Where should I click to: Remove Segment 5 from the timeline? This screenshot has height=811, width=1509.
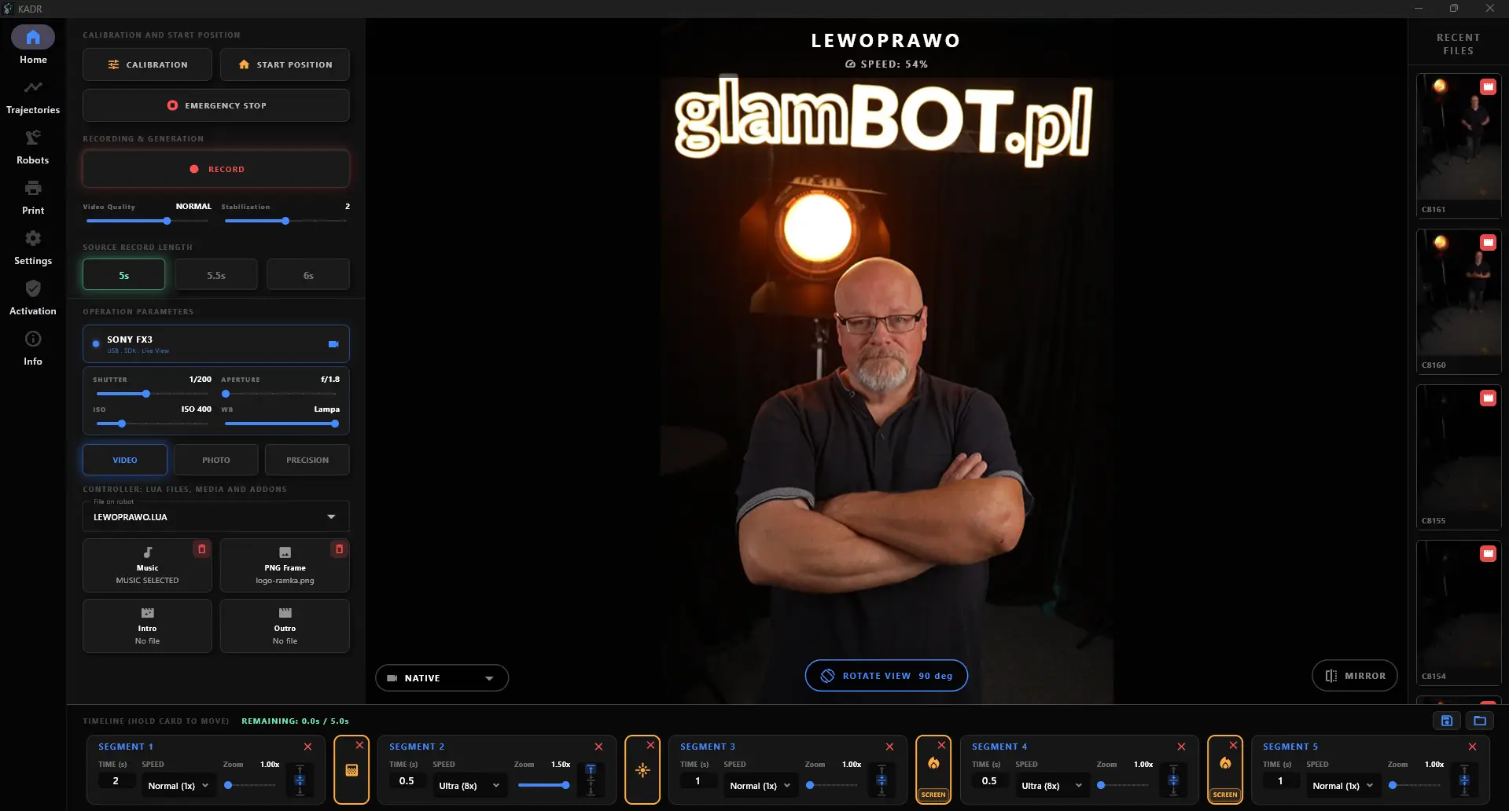click(x=1472, y=747)
